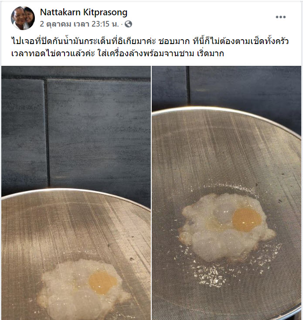Click the egg yolk in right photo

coord(247,220)
